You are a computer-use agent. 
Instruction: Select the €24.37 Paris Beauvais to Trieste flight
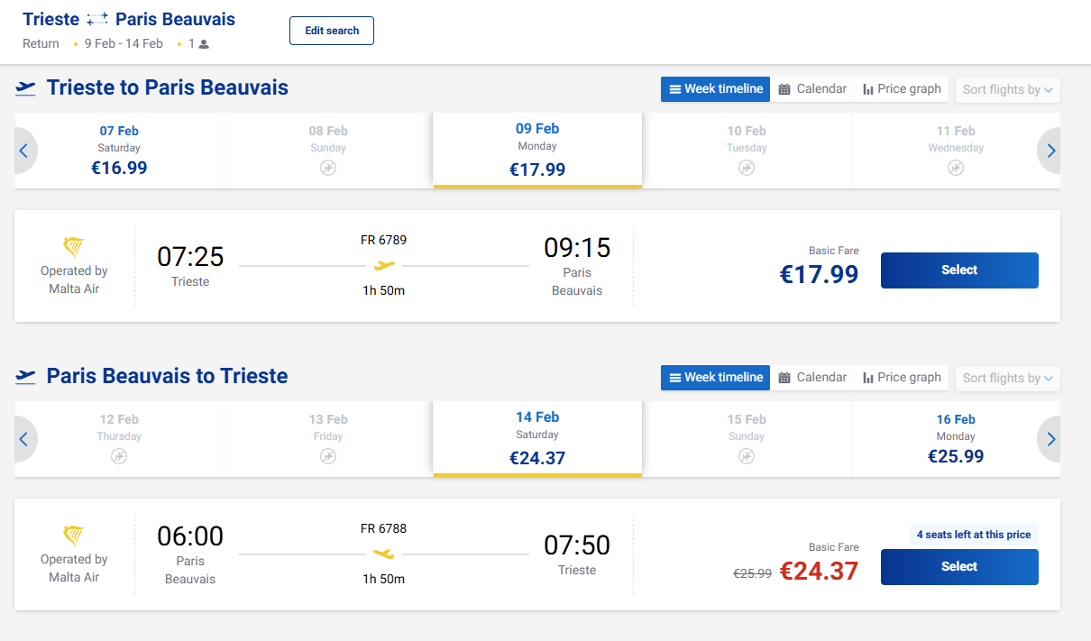[x=958, y=567]
